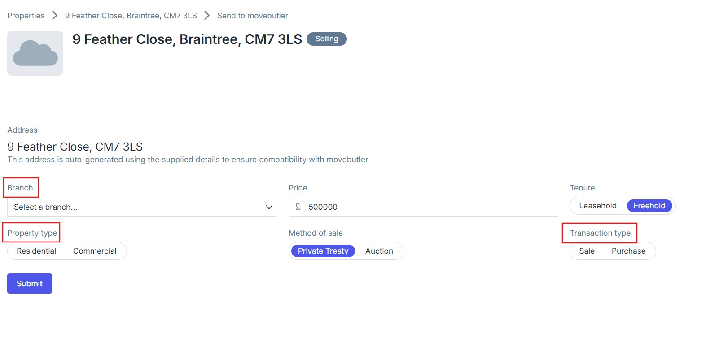Screen dimensions: 719x337
Task: Set transaction type to Sale
Action: (x=587, y=251)
